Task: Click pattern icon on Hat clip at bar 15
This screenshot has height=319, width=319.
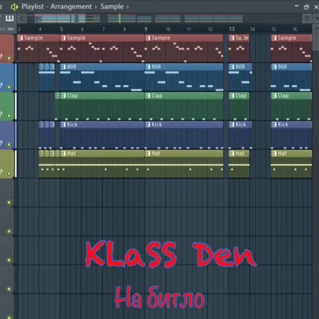Action: [x=274, y=153]
